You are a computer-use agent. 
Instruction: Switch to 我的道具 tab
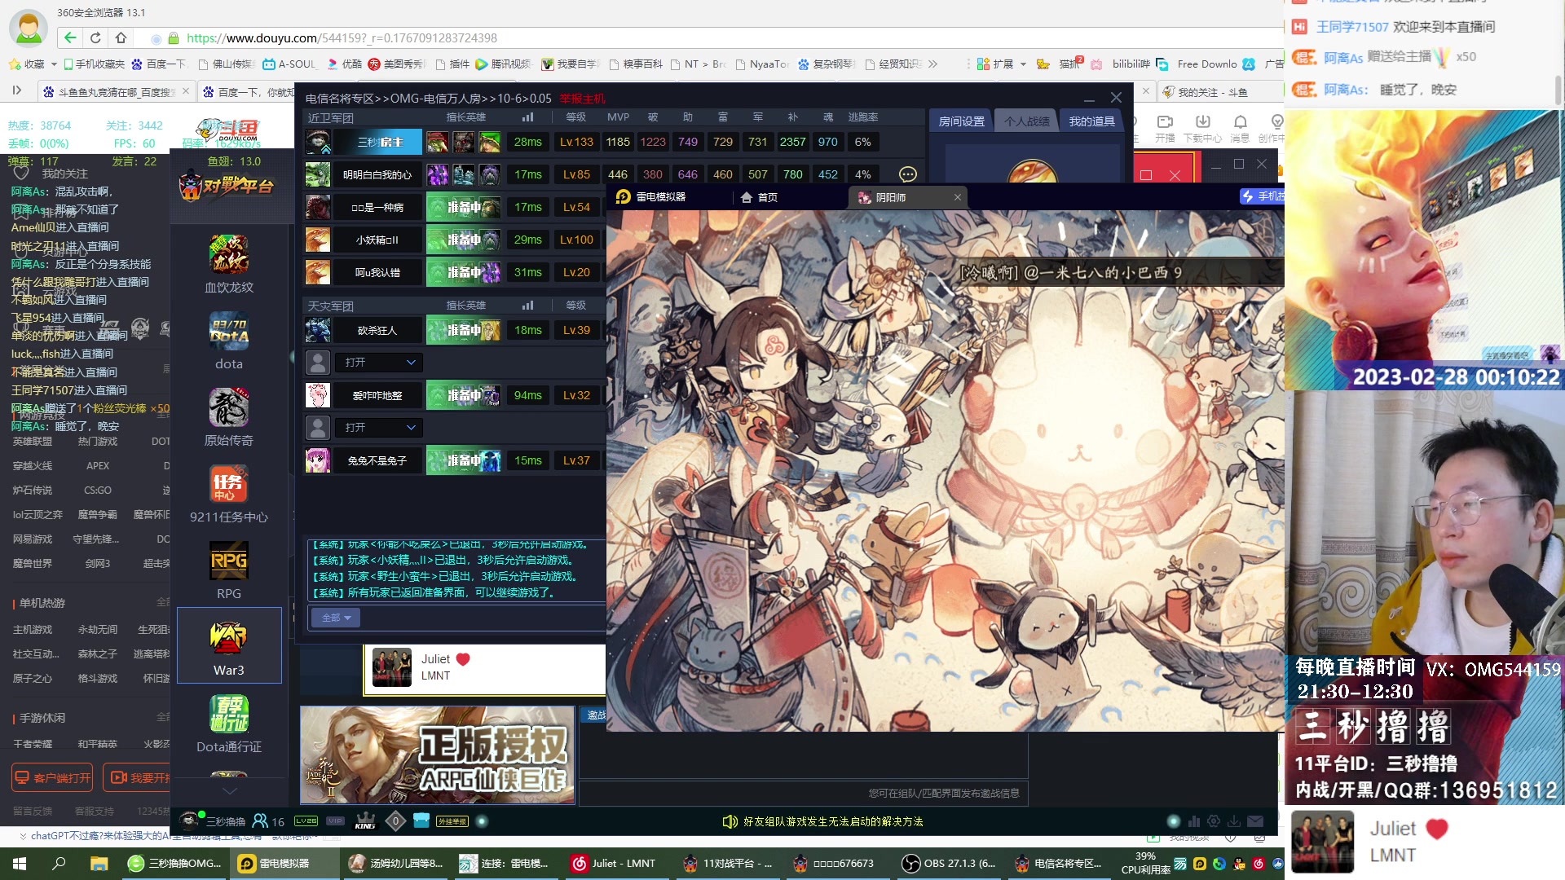click(1091, 121)
